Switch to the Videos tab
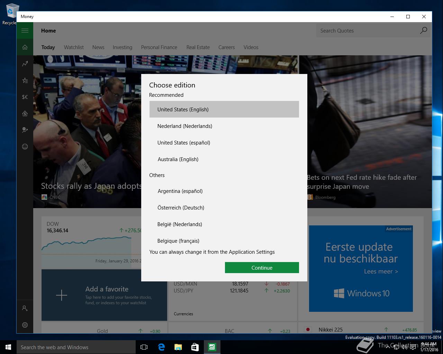 [x=251, y=47]
